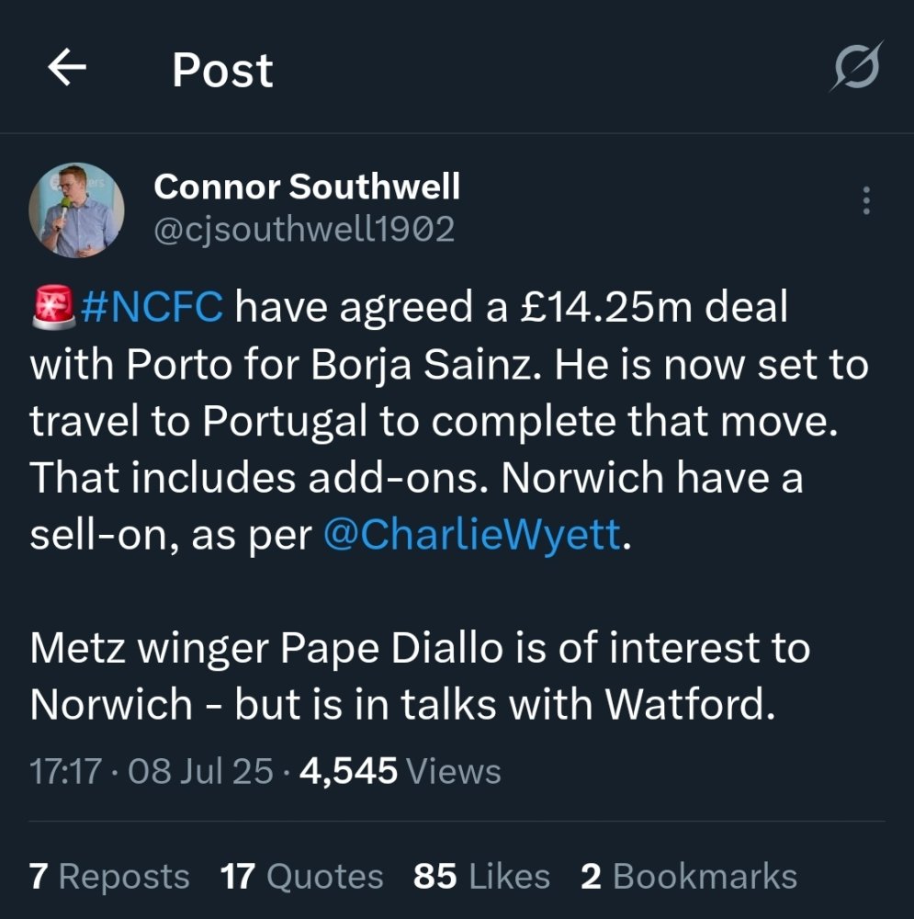
Task: Open the @CharlieWyett mention
Action: [x=472, y=536]
